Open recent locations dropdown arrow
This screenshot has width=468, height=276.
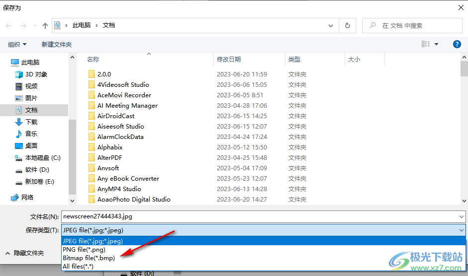pyautogui.click(x=35, y=26)
